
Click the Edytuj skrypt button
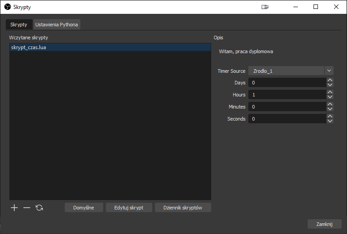click(129, 208)
